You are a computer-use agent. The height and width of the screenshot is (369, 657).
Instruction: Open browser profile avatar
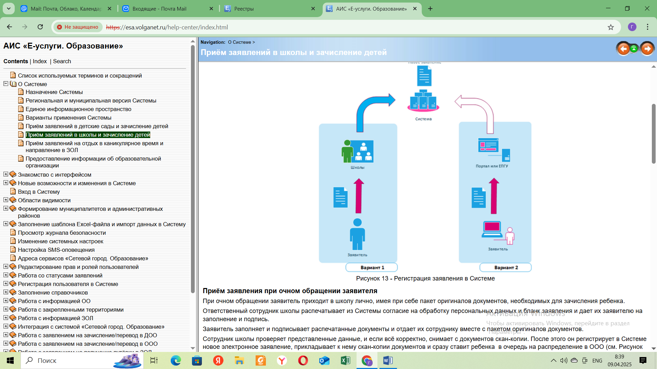[632, 27]
